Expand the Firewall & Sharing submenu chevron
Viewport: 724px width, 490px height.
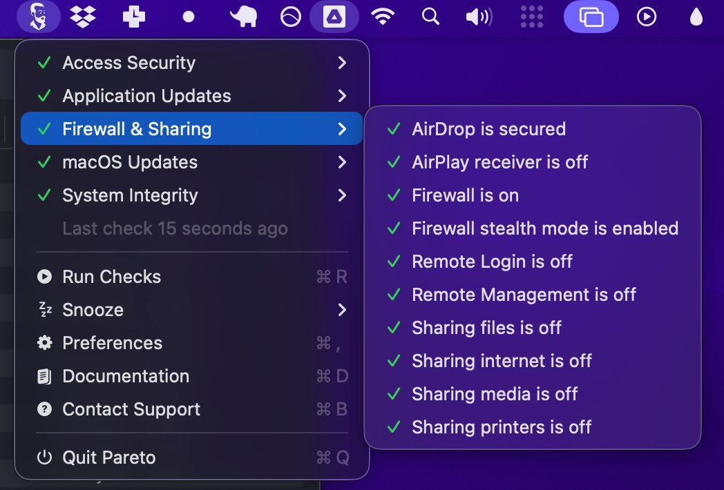[x=342, y=129]
